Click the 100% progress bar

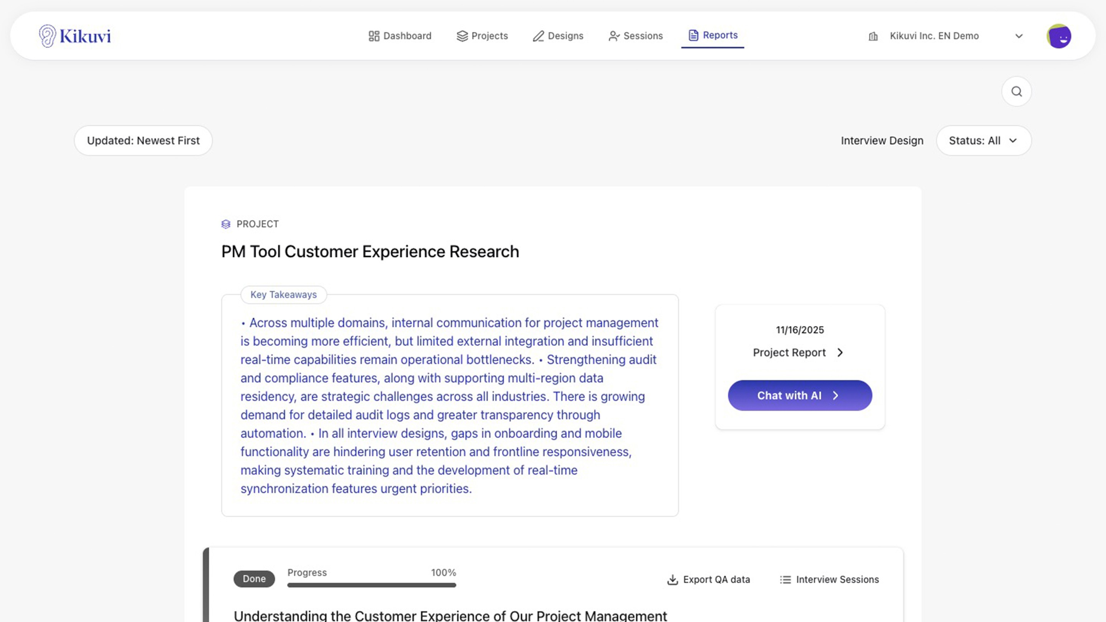(x=371, y=585)
